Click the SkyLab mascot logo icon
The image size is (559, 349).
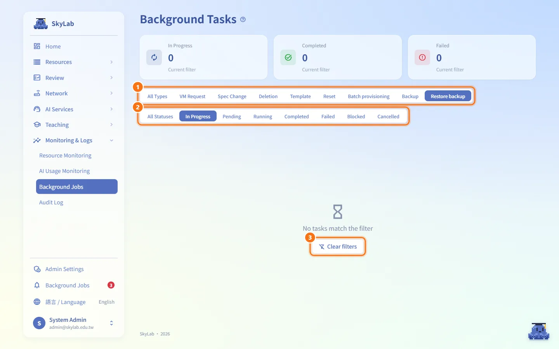[x=40, y=24]
